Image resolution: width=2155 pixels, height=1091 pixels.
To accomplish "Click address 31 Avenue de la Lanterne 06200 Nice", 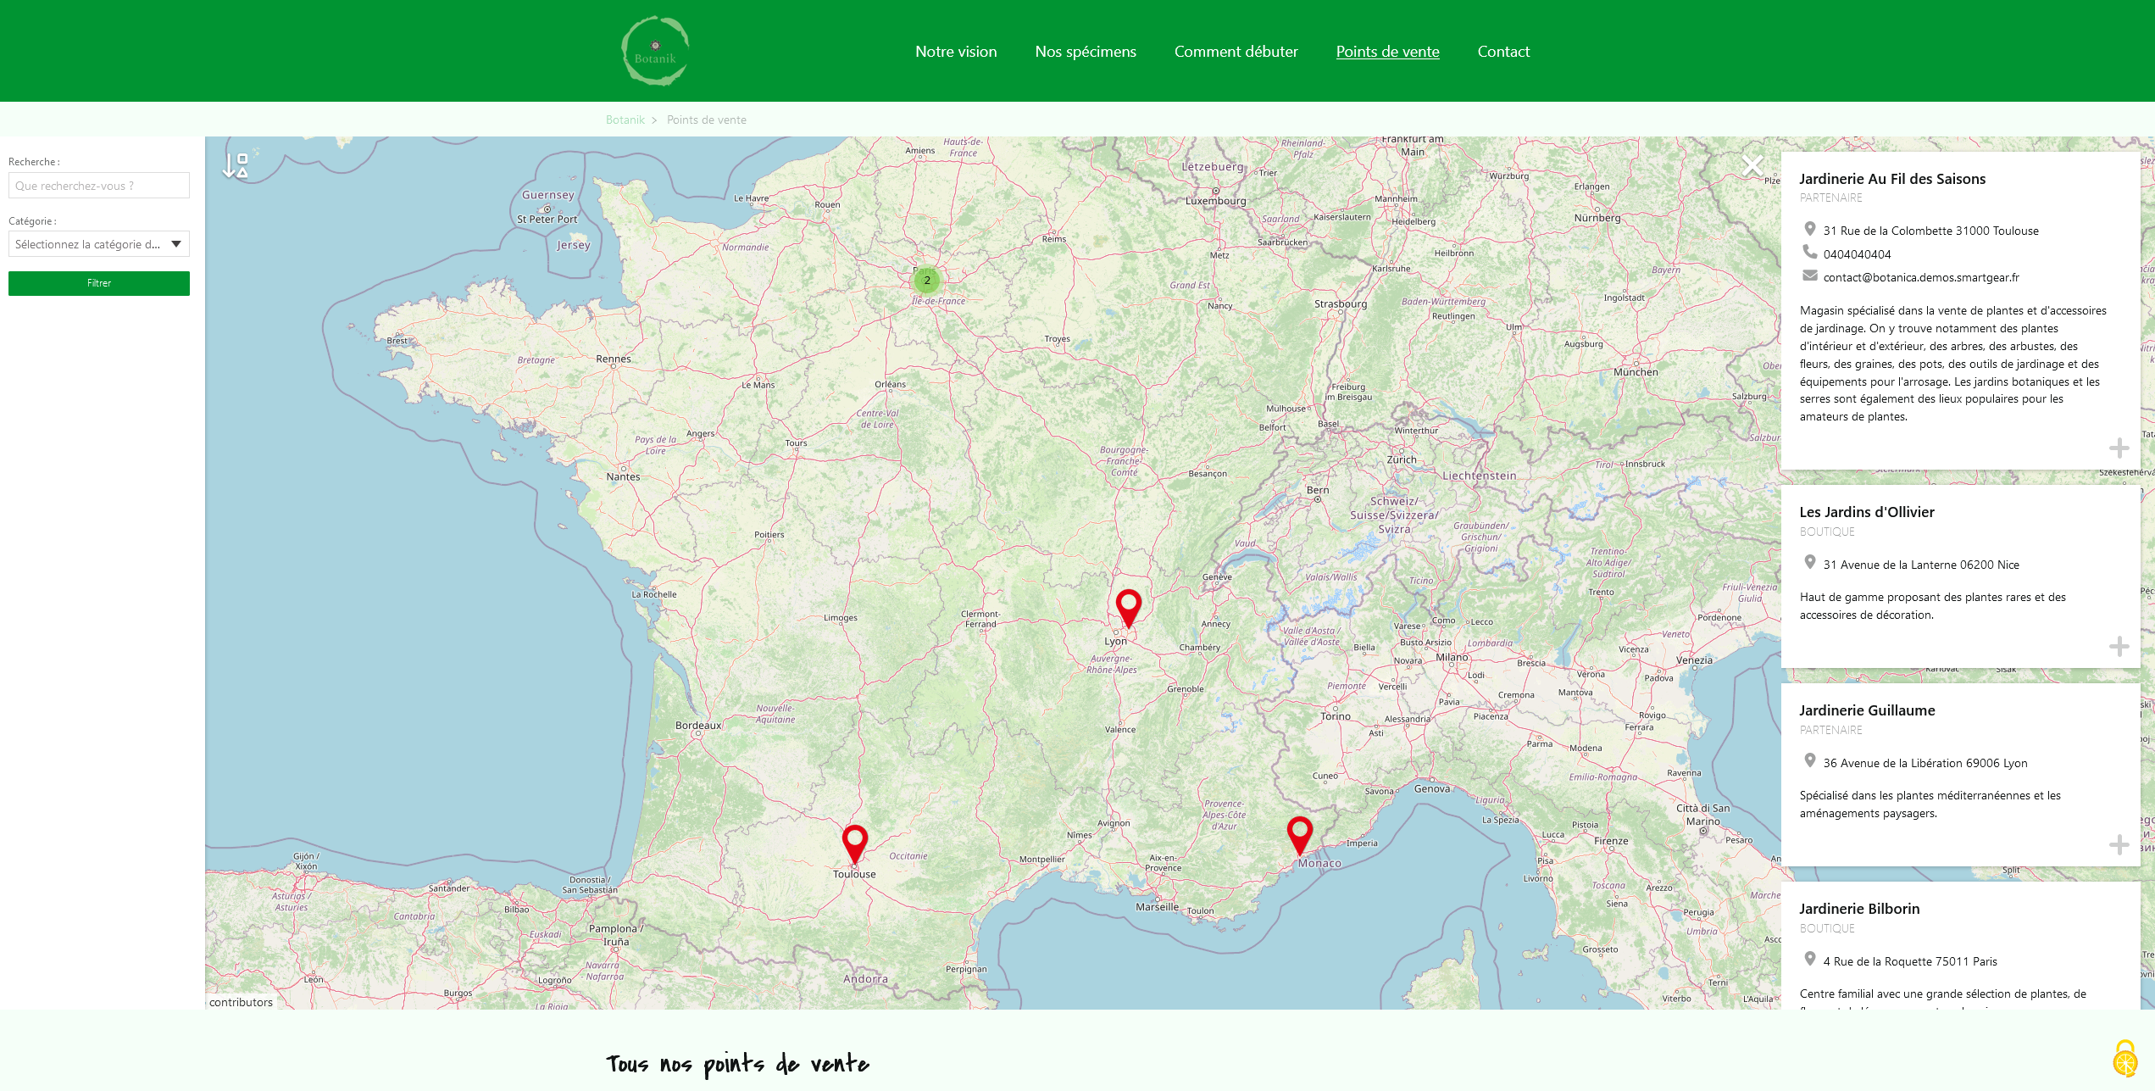I will [1921, 565].
